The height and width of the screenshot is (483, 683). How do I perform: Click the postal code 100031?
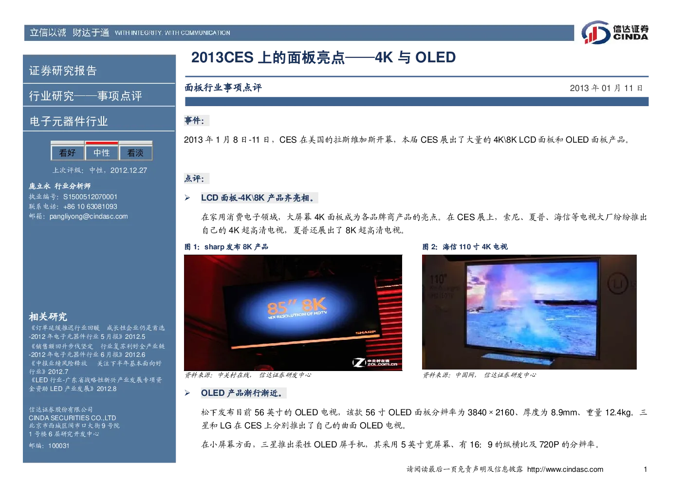(59, 446)
